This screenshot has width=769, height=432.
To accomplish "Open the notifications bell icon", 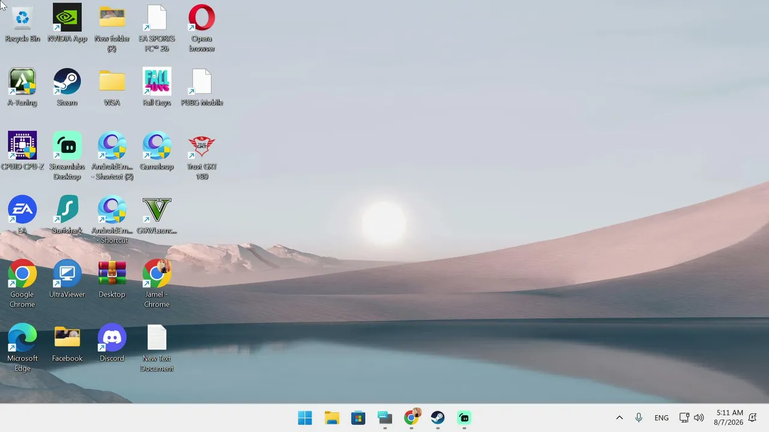I will [752, 418].
